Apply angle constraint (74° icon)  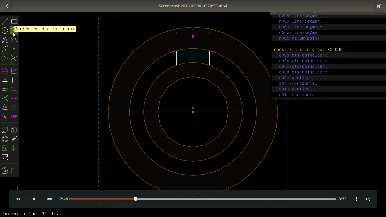tap(14, 71)
